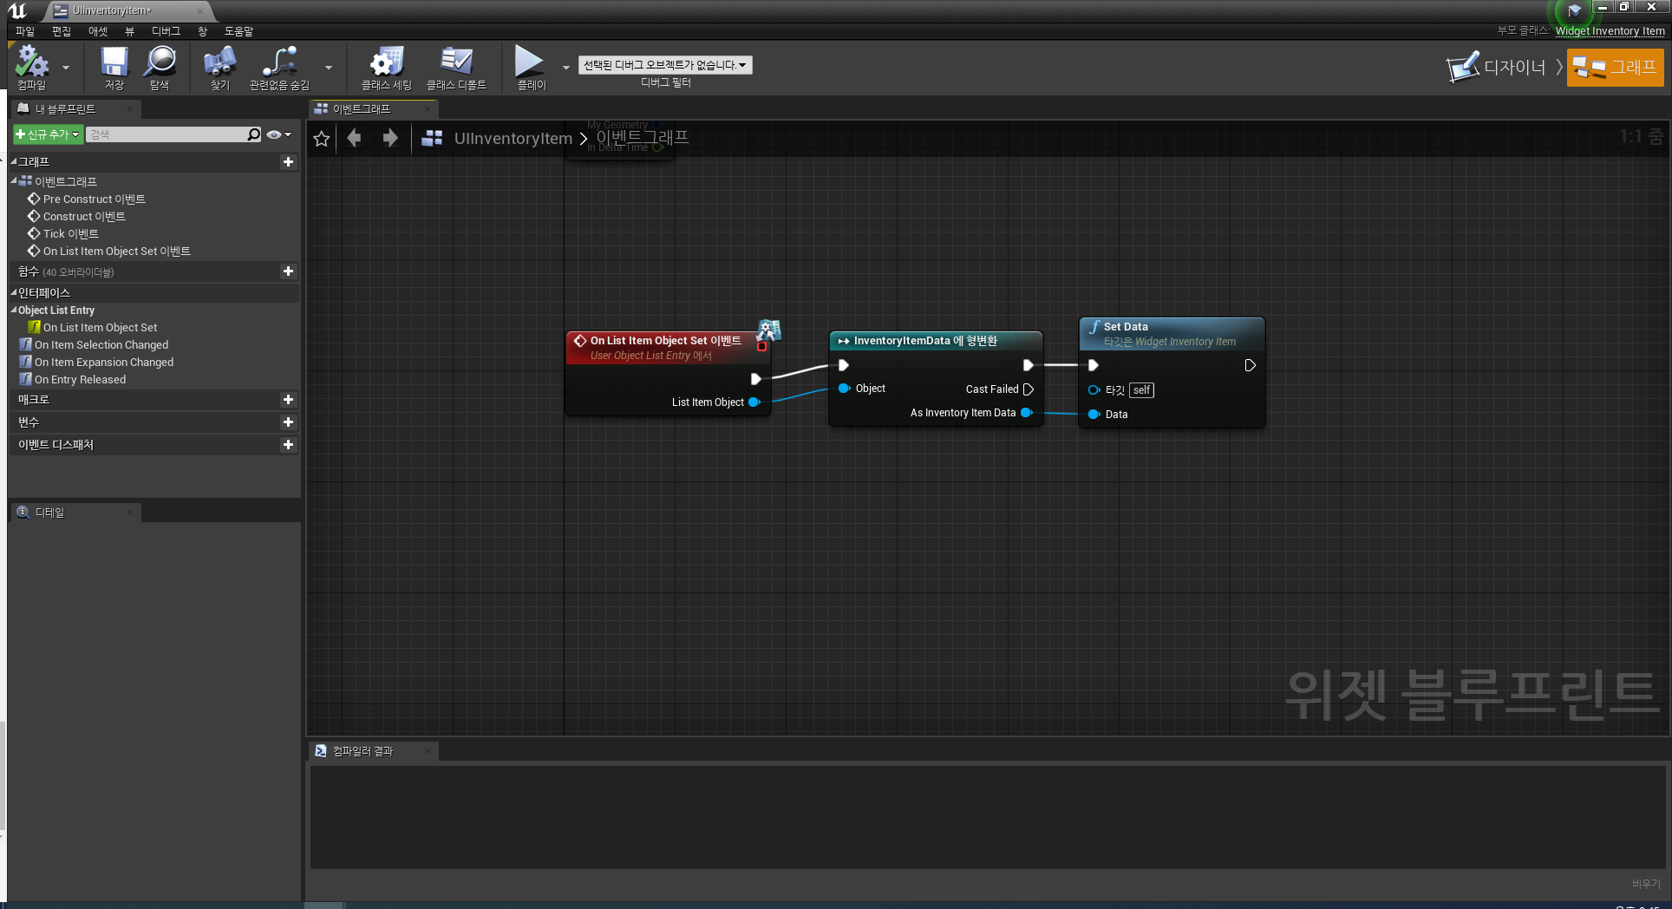Click UIInventoryItem in the breadcrumb
Image resolution: width=1672 pixels, height=909 pixels.
513,139
